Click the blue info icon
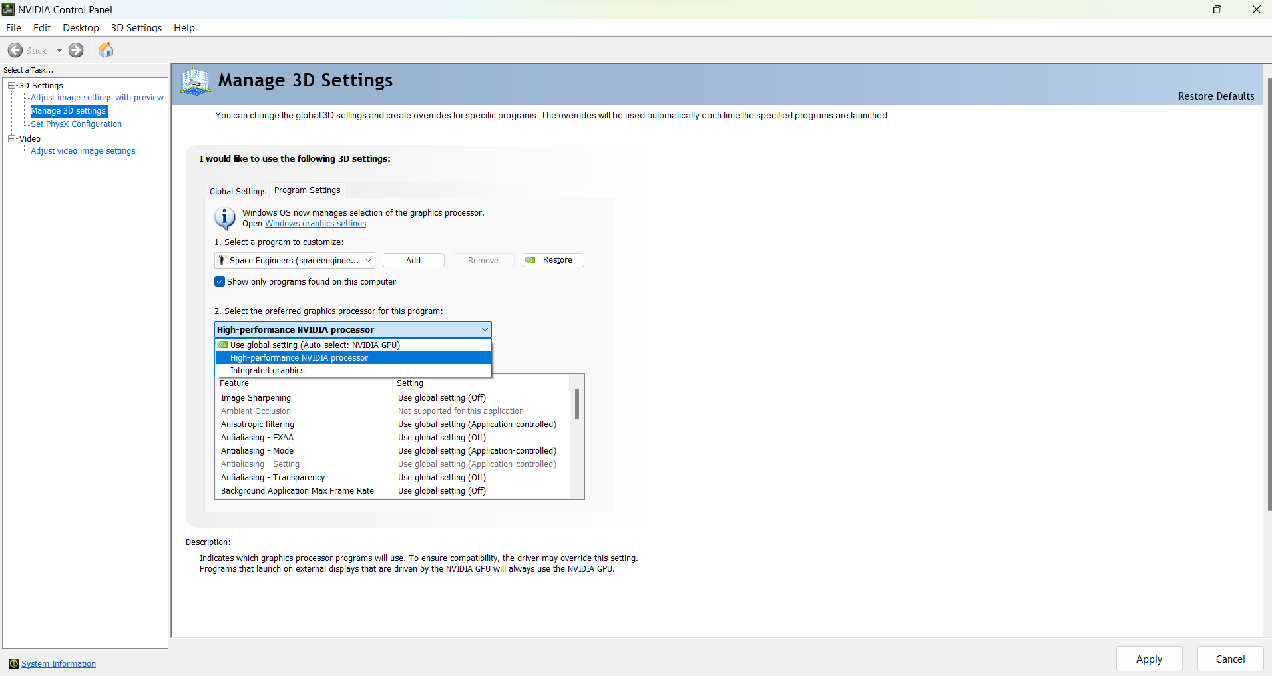1272x676 pixels. [x=224, y=218]
